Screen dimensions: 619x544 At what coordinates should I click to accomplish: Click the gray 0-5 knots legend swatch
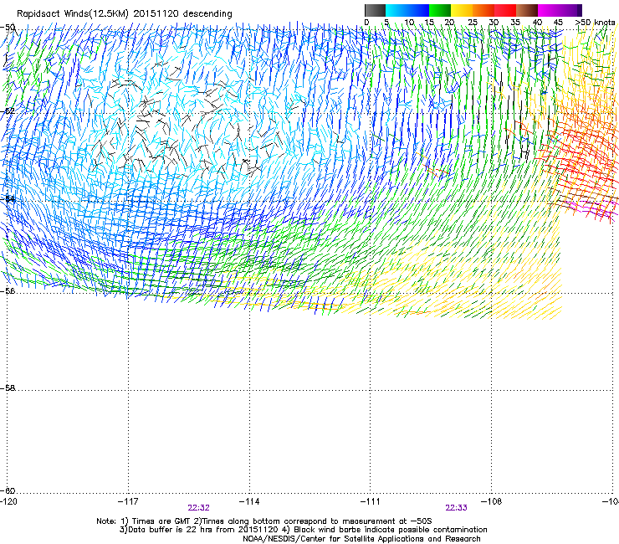click(375, 10)
